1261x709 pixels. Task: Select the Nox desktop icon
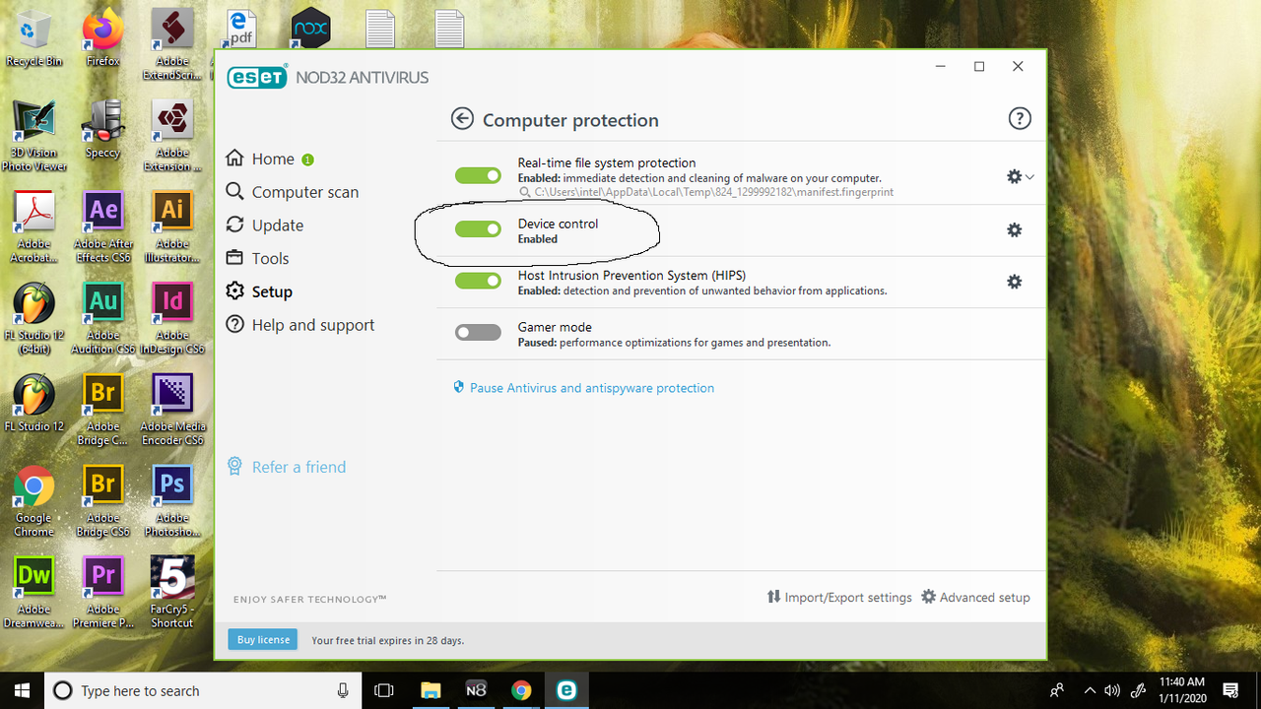tap(310, 29)
